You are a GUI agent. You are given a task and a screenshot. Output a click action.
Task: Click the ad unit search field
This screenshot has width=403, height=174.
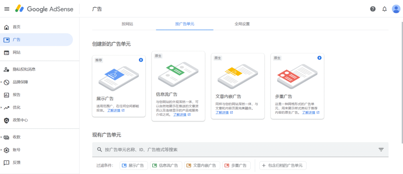tap(235, 150)
